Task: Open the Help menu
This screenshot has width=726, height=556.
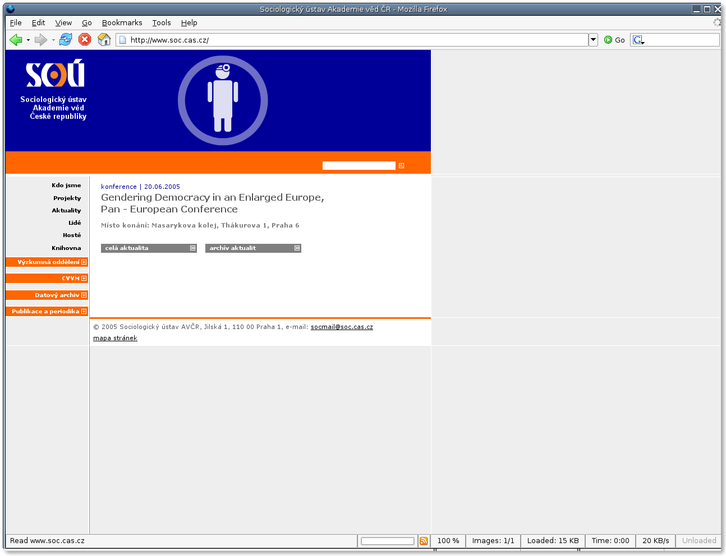Action: (x=189, y=22)
